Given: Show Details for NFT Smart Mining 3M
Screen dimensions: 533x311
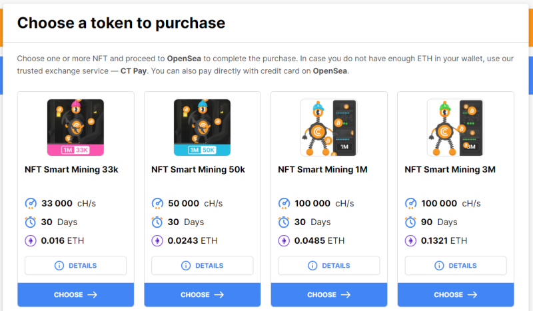Looking at the screenshot, I should coord(456,266).
